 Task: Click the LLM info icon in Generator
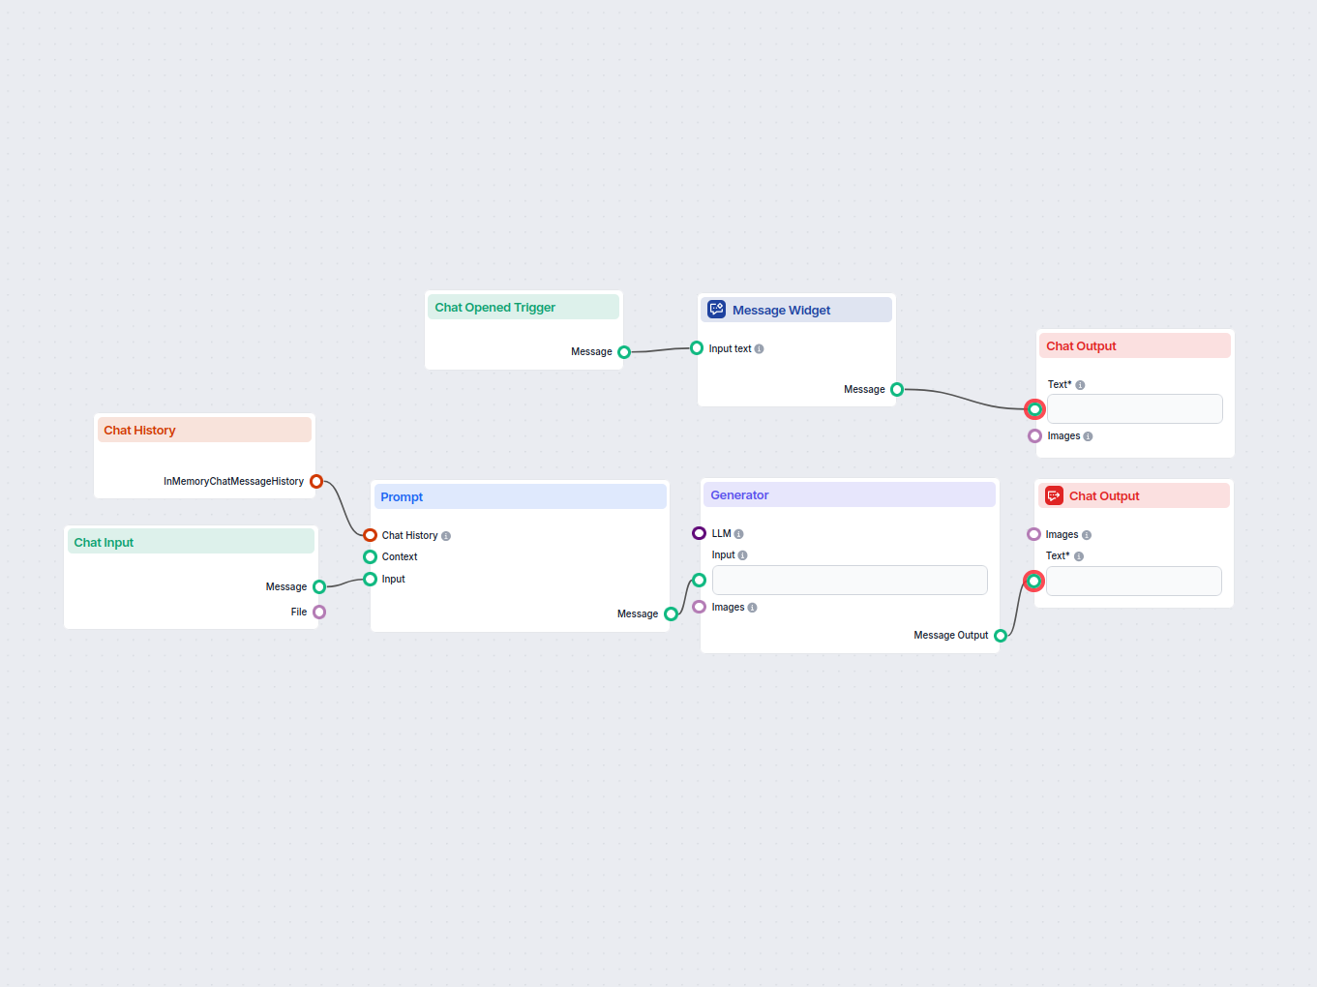point(738,533)
